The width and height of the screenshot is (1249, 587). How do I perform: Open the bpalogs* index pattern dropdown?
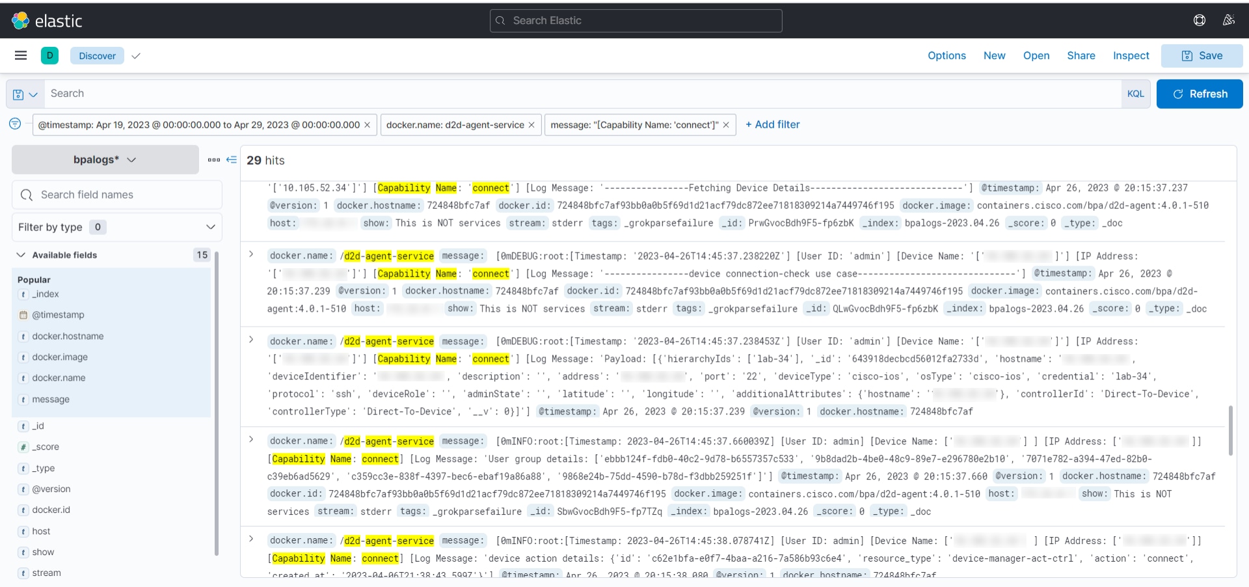[x=105, y=159]
